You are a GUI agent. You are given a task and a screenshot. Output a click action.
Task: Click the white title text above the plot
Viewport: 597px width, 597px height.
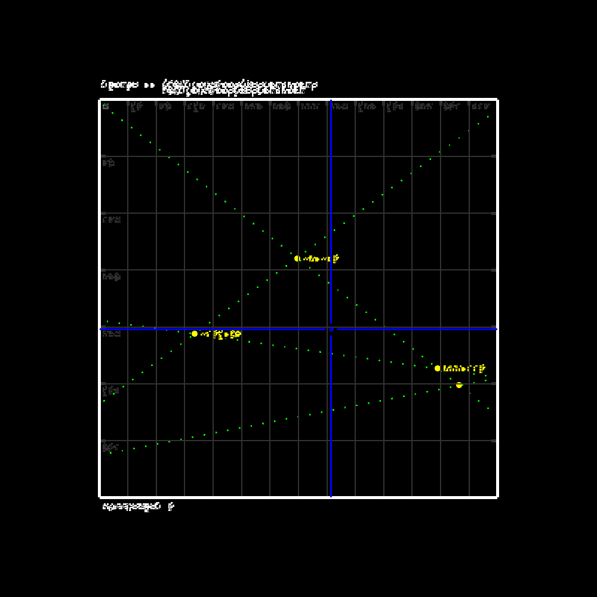click(x=209, y=88)
